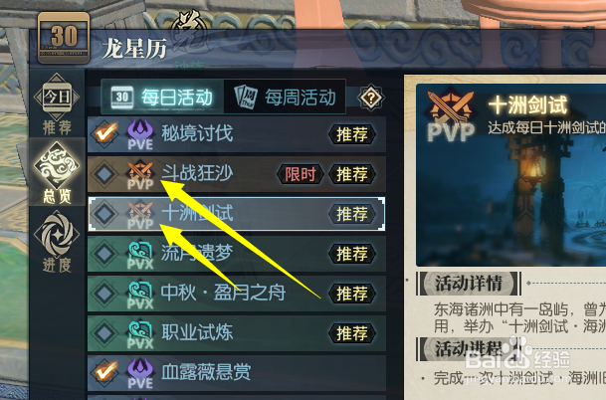
Task: Select the 总览 sidebar icon
Action: pos(57,172)
